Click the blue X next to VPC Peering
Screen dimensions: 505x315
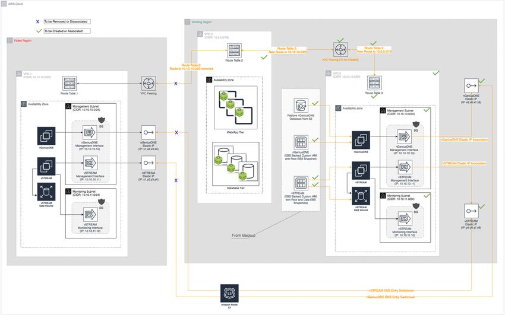(176, 84)
